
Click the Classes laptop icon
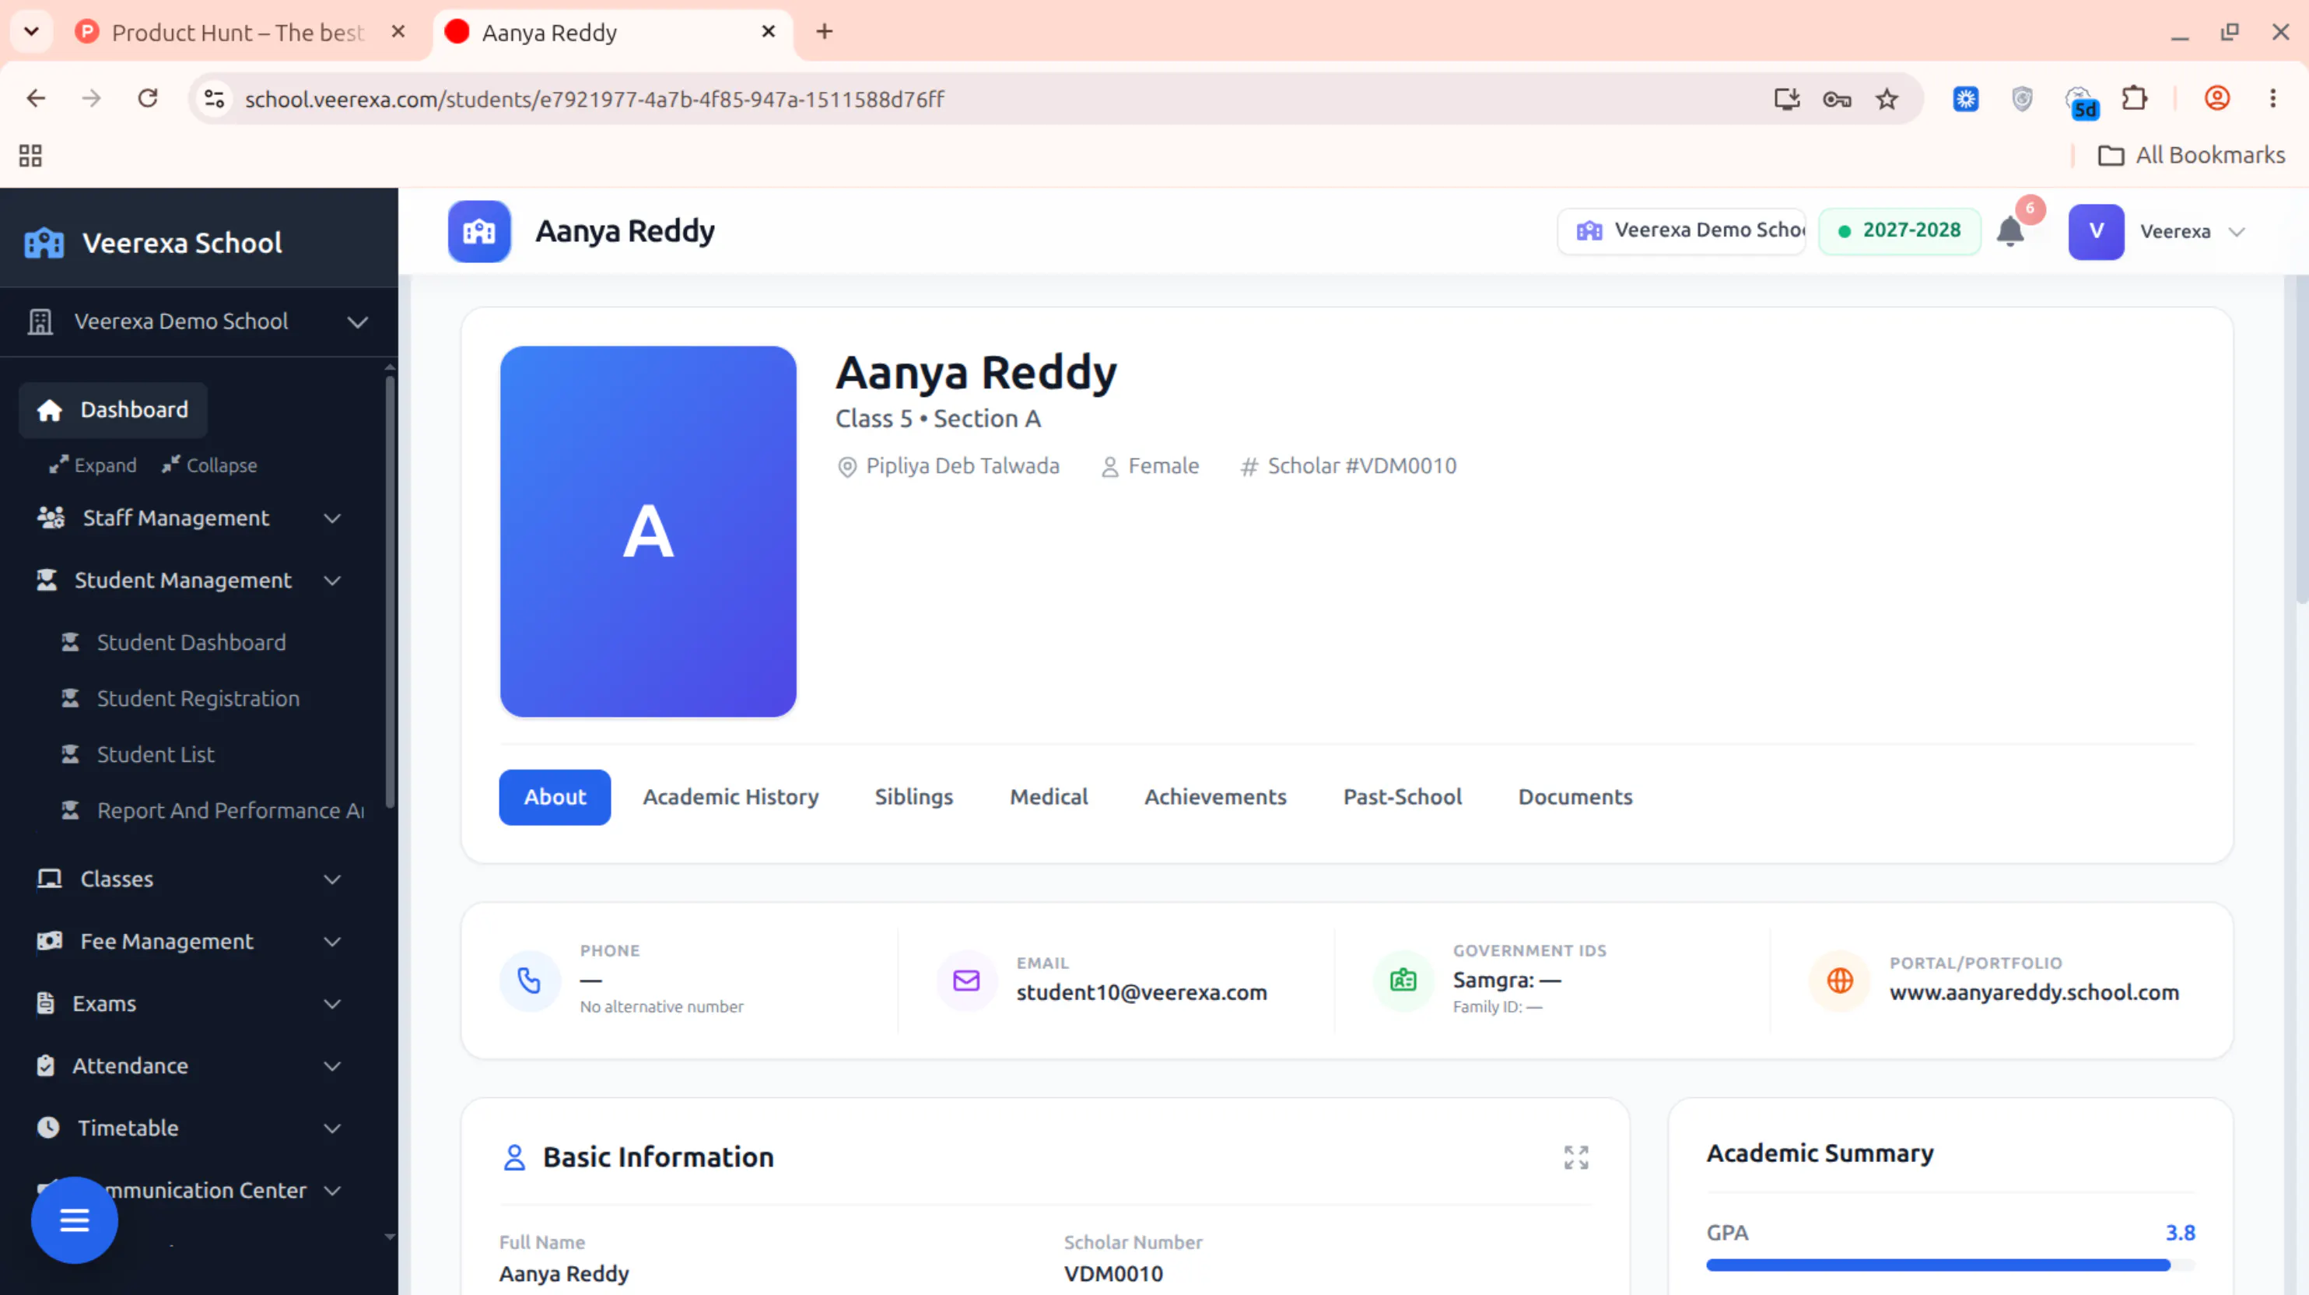49,879
